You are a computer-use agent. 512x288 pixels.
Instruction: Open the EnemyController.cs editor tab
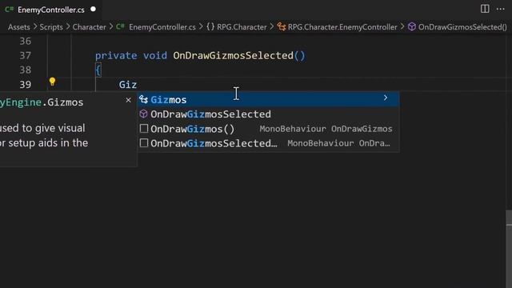tap(51, 10)
